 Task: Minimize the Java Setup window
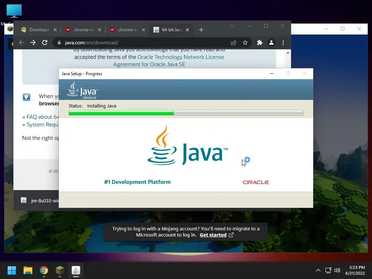[x=272, y=73]
